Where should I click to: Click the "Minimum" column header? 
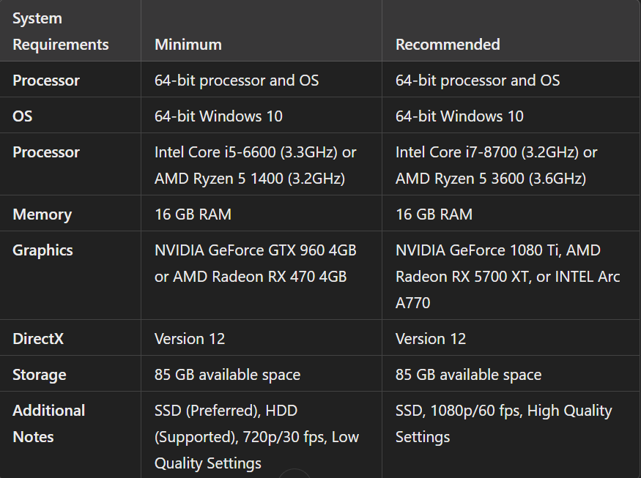click(188, 45)
